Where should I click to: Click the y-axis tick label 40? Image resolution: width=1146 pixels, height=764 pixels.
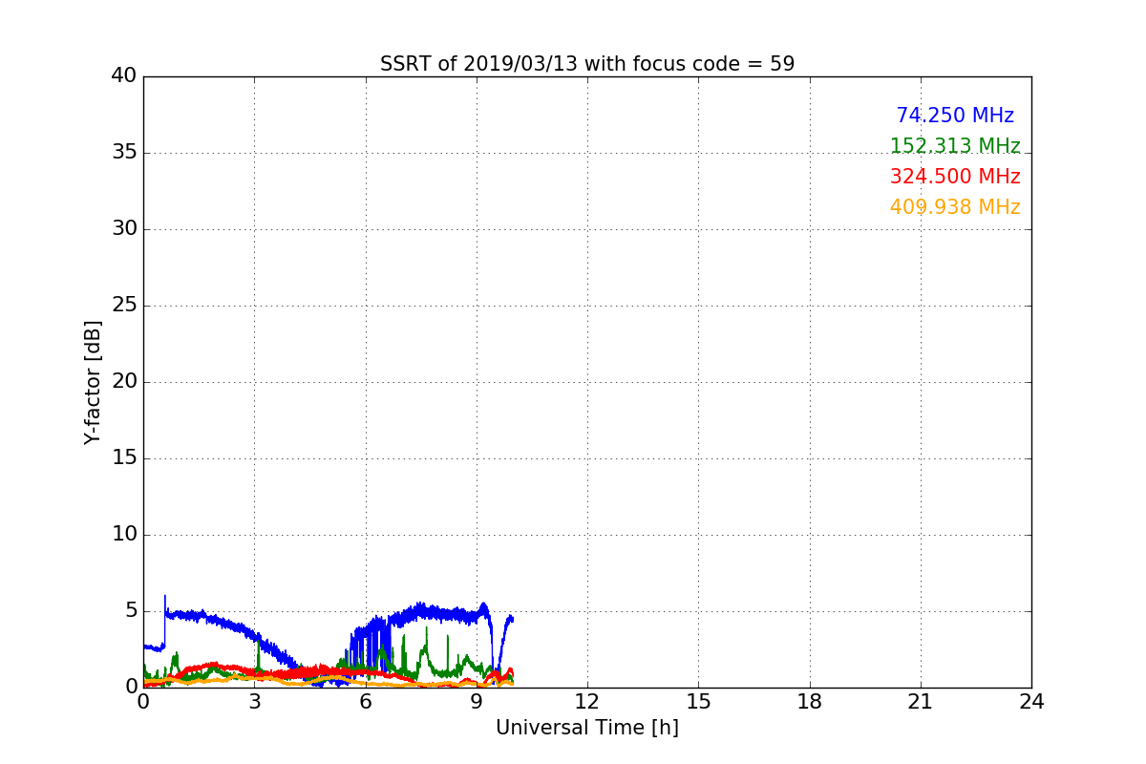[124, 76]
